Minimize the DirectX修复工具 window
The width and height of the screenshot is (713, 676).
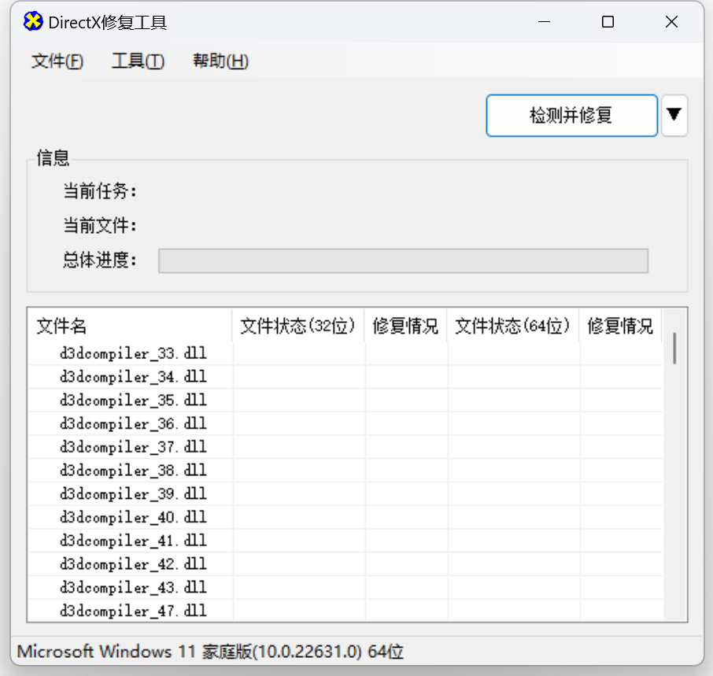coord(545,22)
